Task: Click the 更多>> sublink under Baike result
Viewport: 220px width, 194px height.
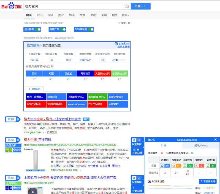Action: pyautogui.click(x=116, y=166)
